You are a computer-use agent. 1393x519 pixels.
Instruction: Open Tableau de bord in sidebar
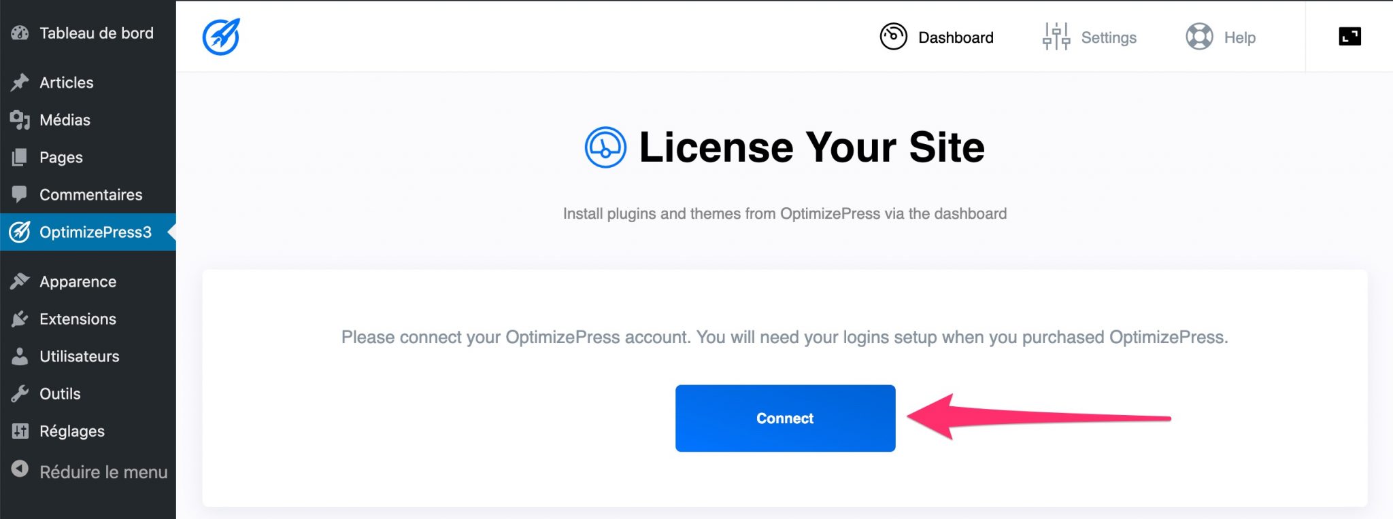point(88,33)
